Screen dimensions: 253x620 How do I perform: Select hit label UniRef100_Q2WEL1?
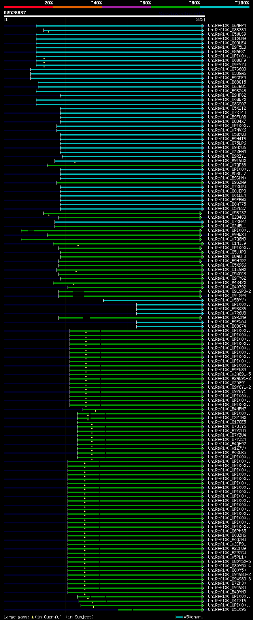(227, 226)
